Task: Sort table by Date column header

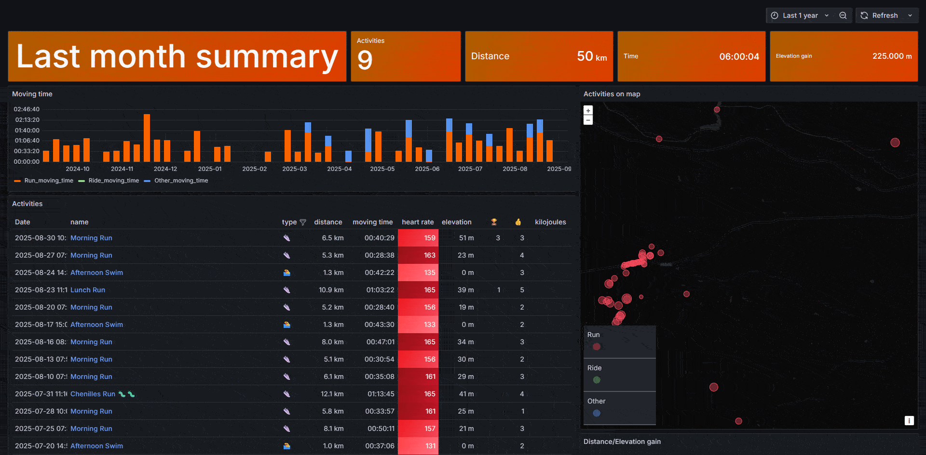Action: (x=22, y=222)
